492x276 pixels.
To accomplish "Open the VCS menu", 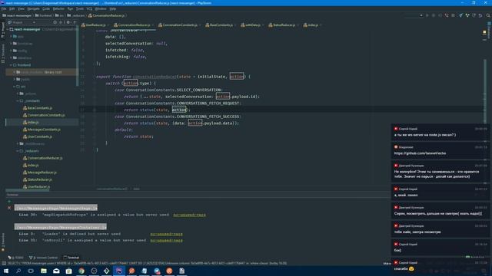I will click(x=89, y=8).
